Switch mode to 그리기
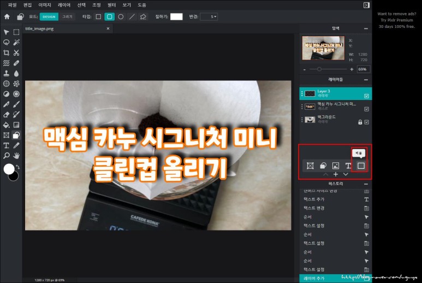422x283 pixels. pos(67,17)
